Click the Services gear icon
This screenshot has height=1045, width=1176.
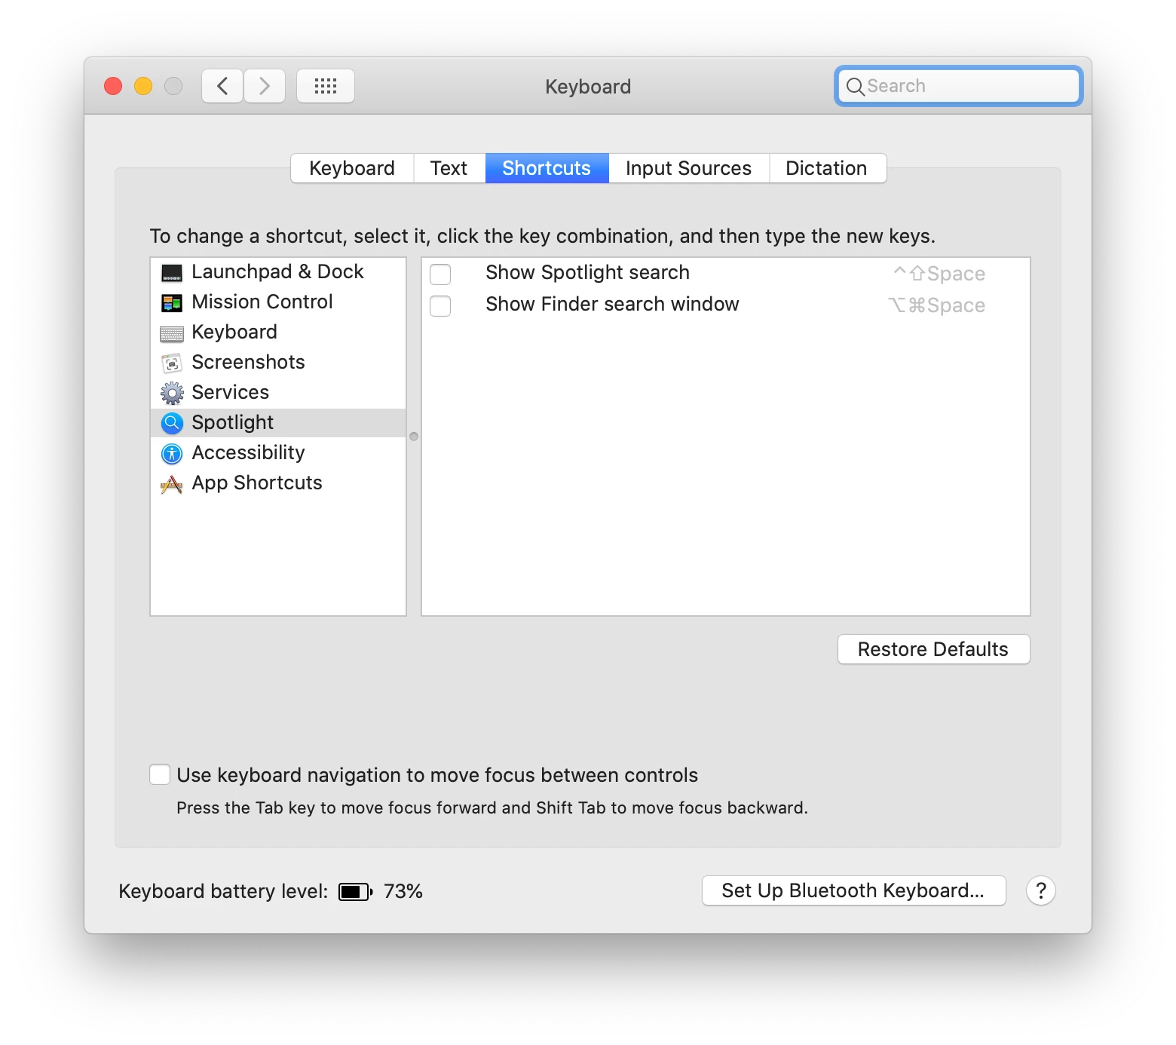[172, 393]
